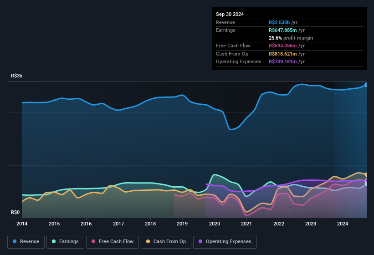
Task: Click the blue Revenue legend dot
Action: click(x=15, y=241)
